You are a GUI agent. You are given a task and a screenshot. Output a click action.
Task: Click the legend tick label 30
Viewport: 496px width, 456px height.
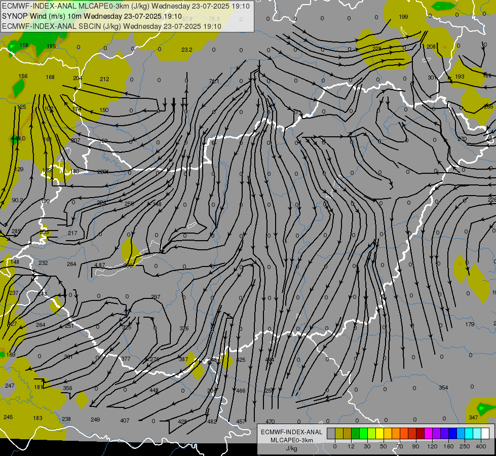(367, 446)
